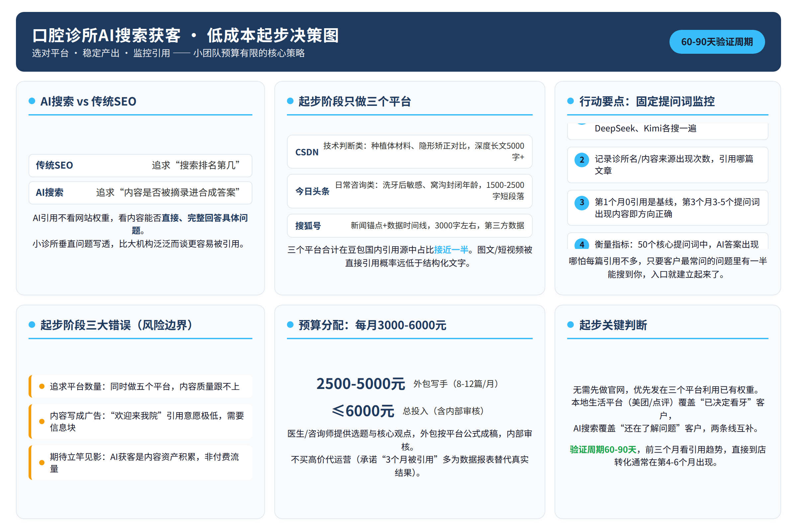Click the blue dot beside AI搜索 vs 传统SEO
Image resolution: width=797 pixels, height=531 pixels.
(x=32, y=101)
